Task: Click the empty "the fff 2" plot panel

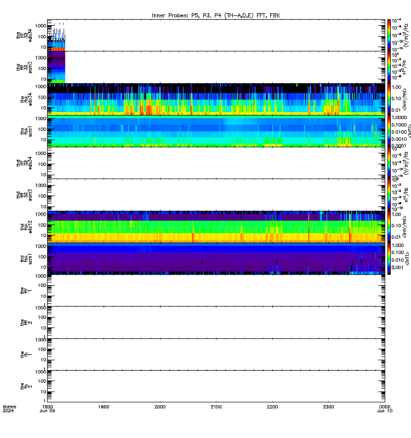Action: [x=216, y=322]
